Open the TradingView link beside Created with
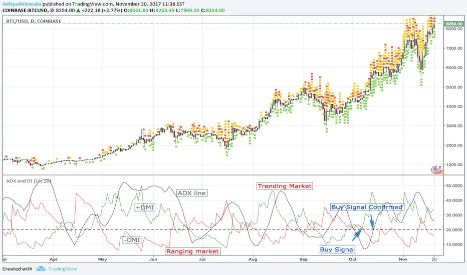This screenshot has width=467, height=275. (63, 269)
